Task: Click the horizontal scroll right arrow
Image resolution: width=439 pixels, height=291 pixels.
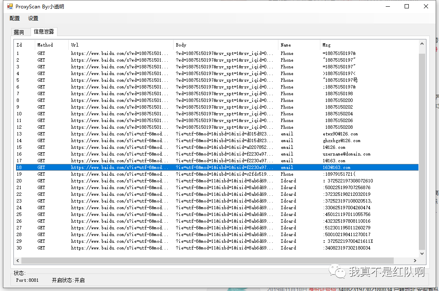Action: pyautogui.click(x=415, y=260)
